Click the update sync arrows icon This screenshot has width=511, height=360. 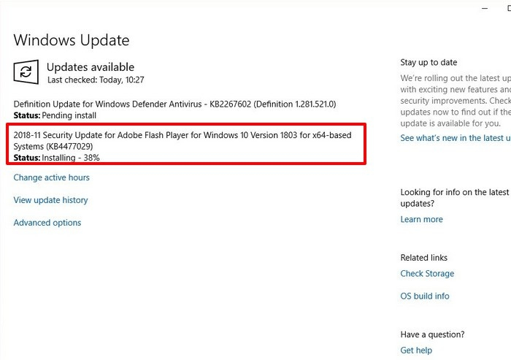pyautogui.click(x=26, y=72)
